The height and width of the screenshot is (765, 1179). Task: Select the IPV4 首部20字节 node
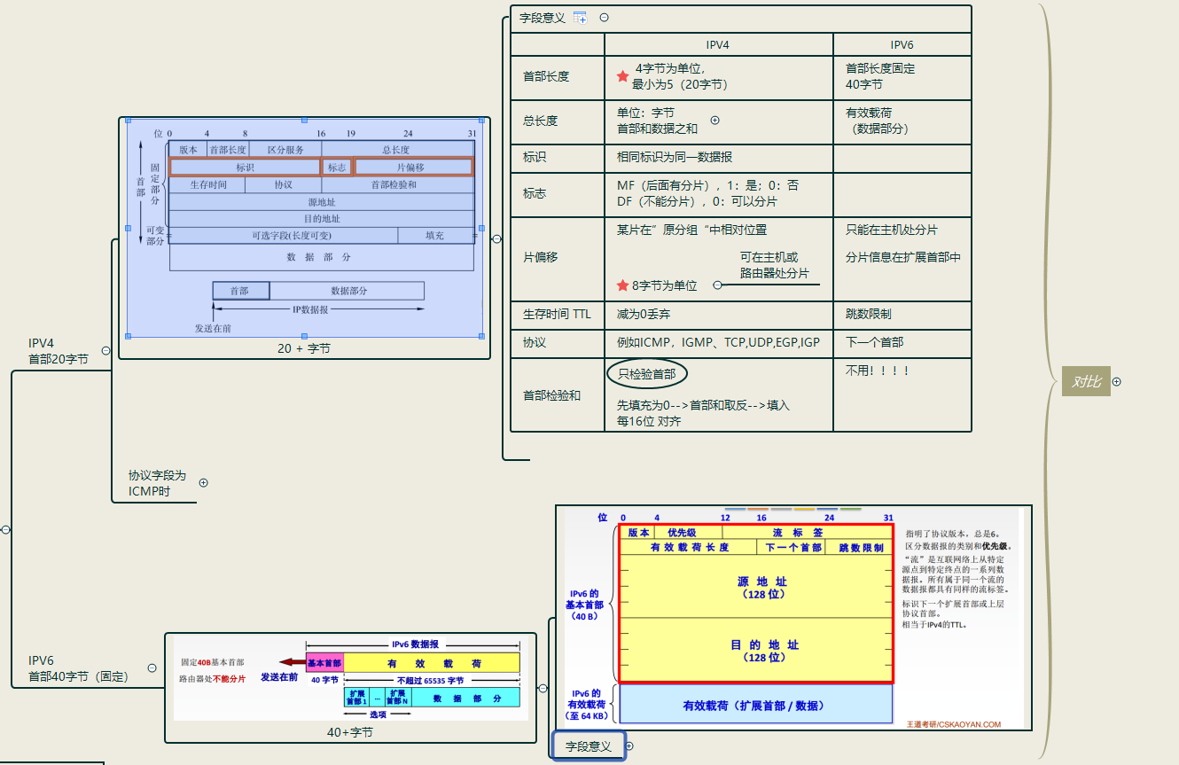pos(59,351)
